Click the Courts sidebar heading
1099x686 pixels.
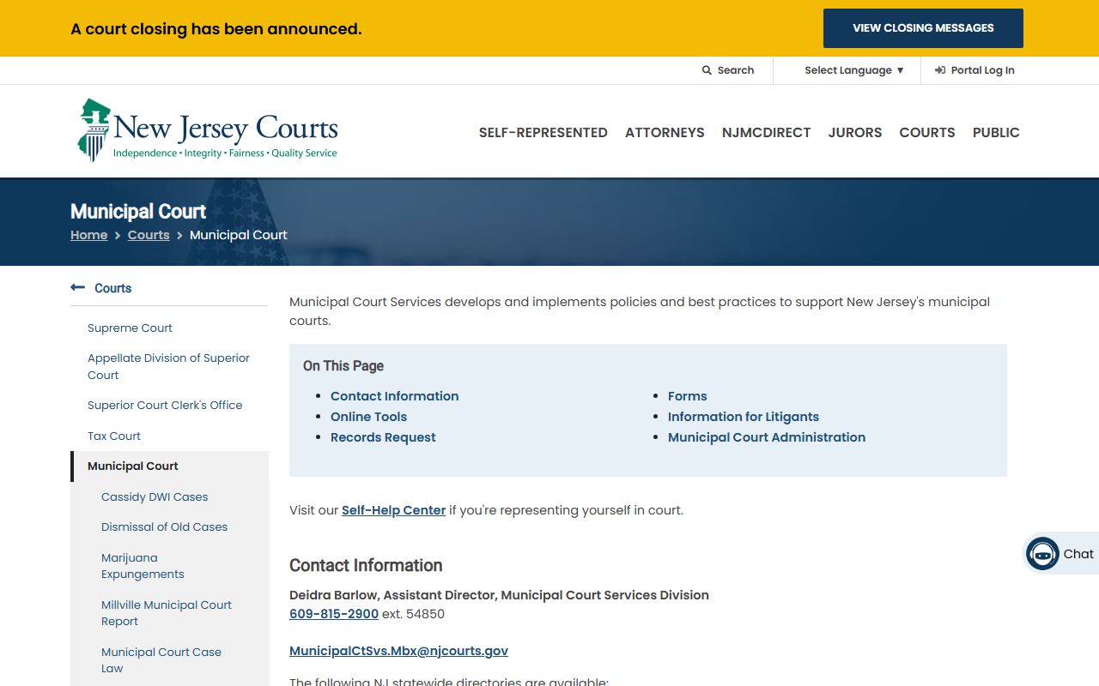pyautogui.click(x=112, y=288)
